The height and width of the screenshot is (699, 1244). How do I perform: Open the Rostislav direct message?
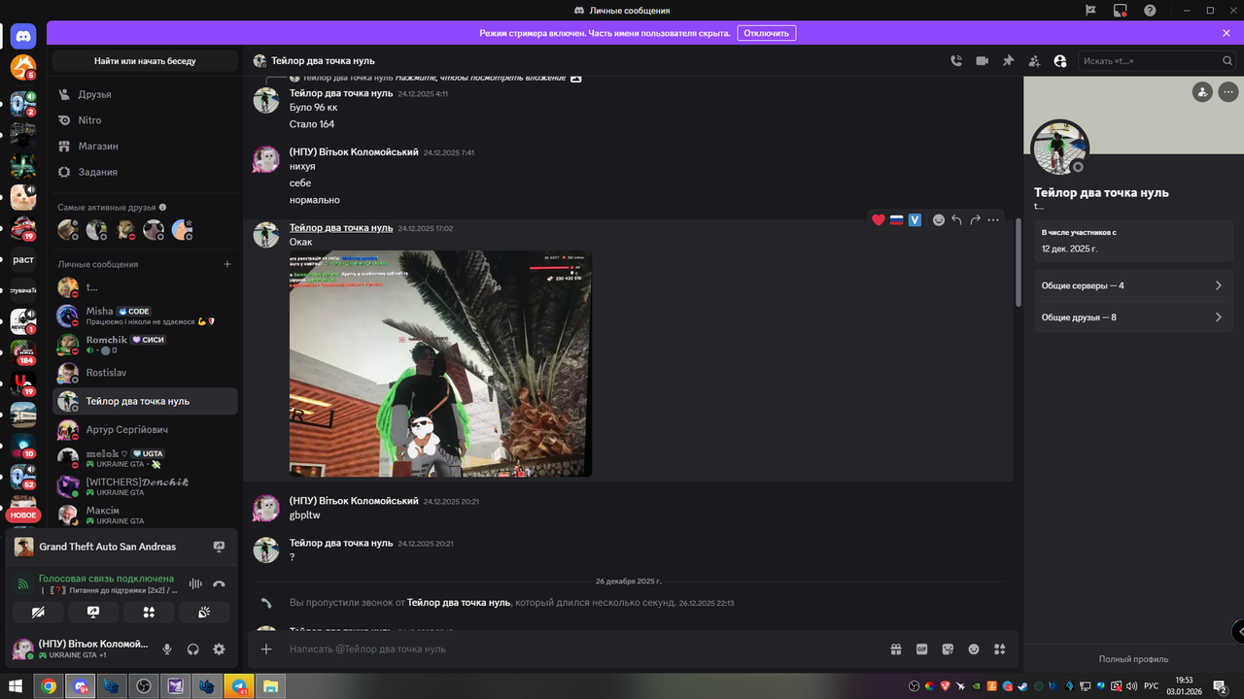click(x=145, y=373)
